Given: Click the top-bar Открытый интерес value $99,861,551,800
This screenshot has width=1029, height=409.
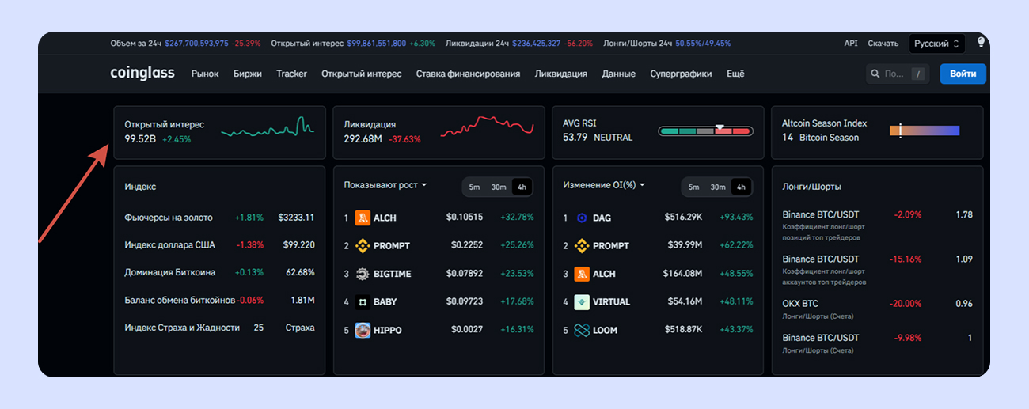Looking at the screenshot, I should click(x=377, y=44).
